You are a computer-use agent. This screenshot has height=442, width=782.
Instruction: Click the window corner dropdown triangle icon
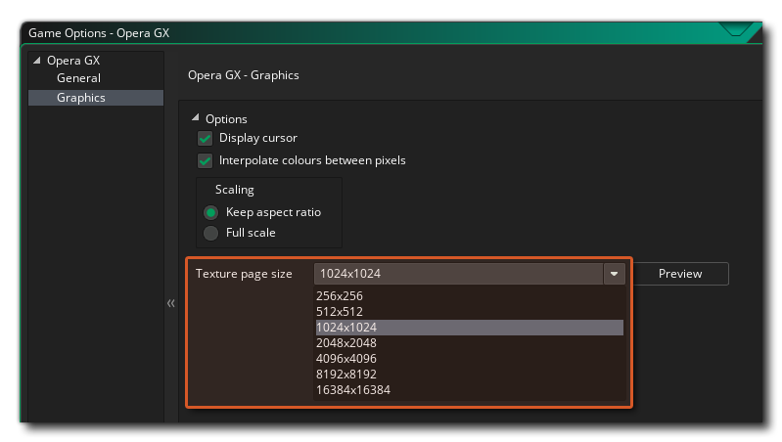coord(736,30)
